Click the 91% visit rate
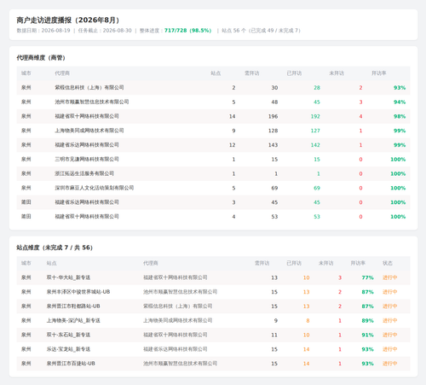 [x=367, y=335]
